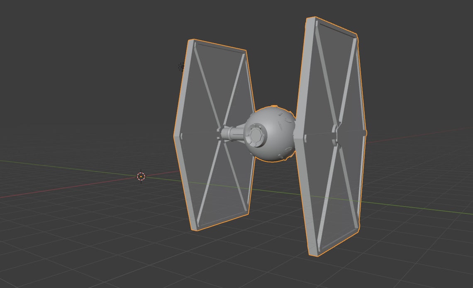Click the 3D cursor crosshair icon
Image resolution: width=473 pixels, height=288 pixels.
pos(141,176)
